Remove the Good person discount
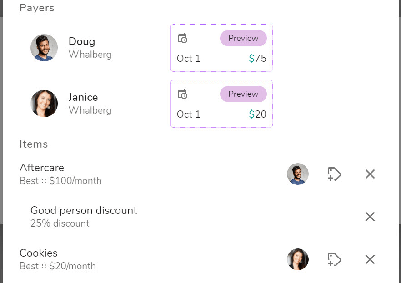The image size is (401, 283). point(370,217)
